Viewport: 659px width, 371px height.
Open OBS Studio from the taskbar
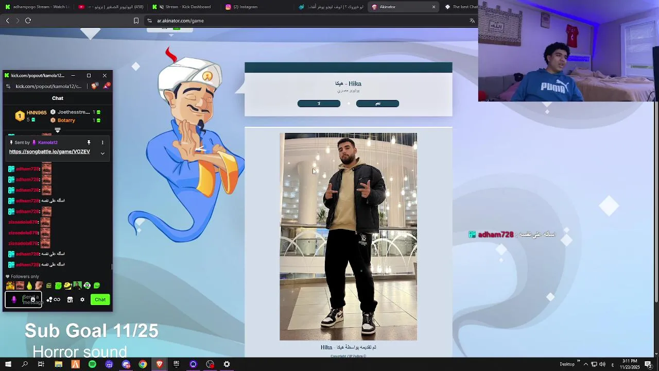[210, 364]
